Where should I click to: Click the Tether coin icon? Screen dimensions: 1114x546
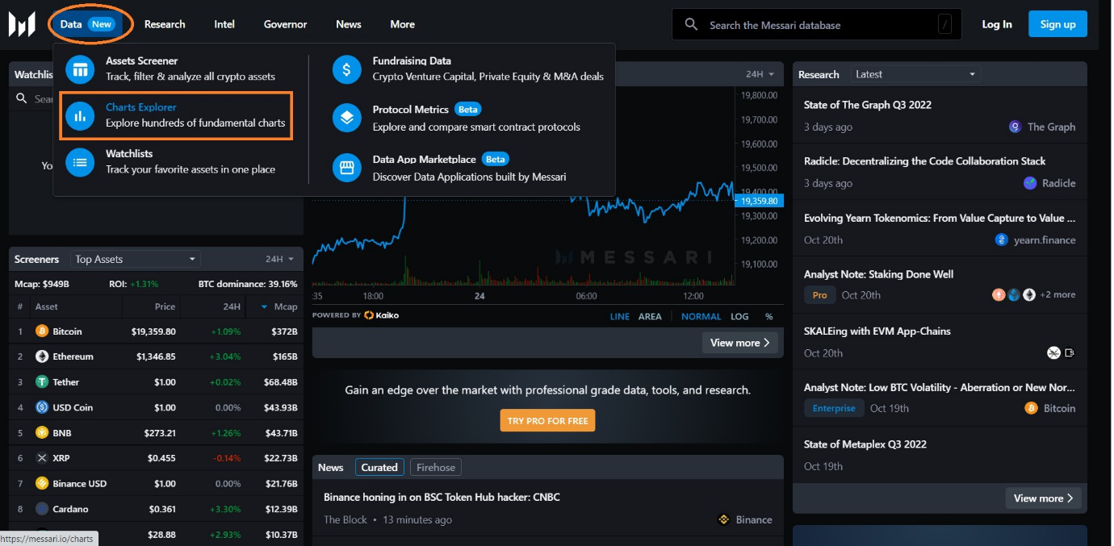42,382
